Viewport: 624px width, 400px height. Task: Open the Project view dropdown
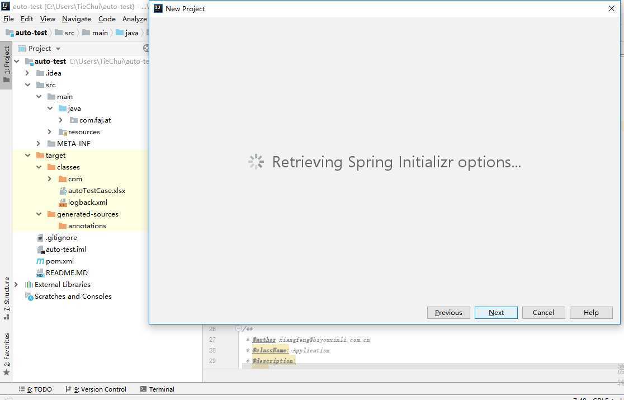[58, 49]
